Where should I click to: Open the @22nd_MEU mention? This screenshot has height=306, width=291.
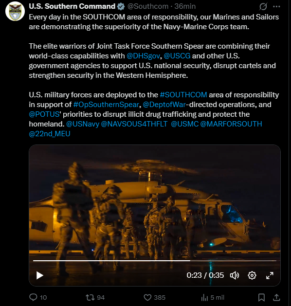(x=50, y=134)
